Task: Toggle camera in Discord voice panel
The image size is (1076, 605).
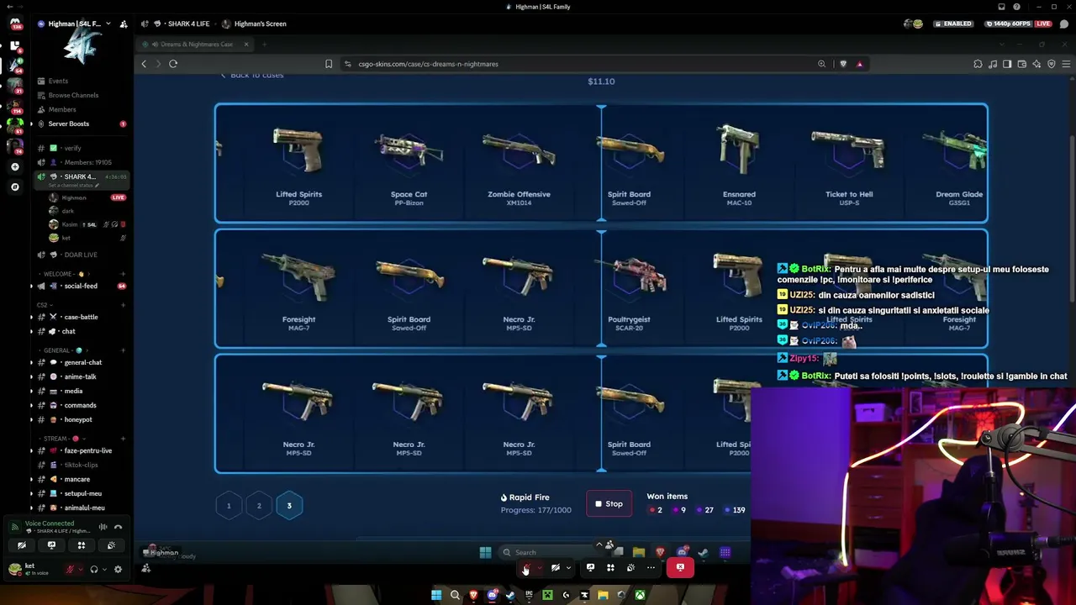Action: (x=22, y=545)
